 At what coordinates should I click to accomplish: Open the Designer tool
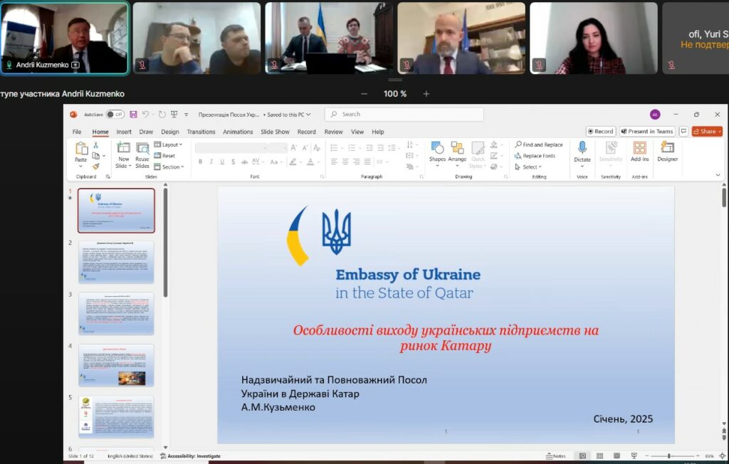pyautogui.click(x=667, y=148)
